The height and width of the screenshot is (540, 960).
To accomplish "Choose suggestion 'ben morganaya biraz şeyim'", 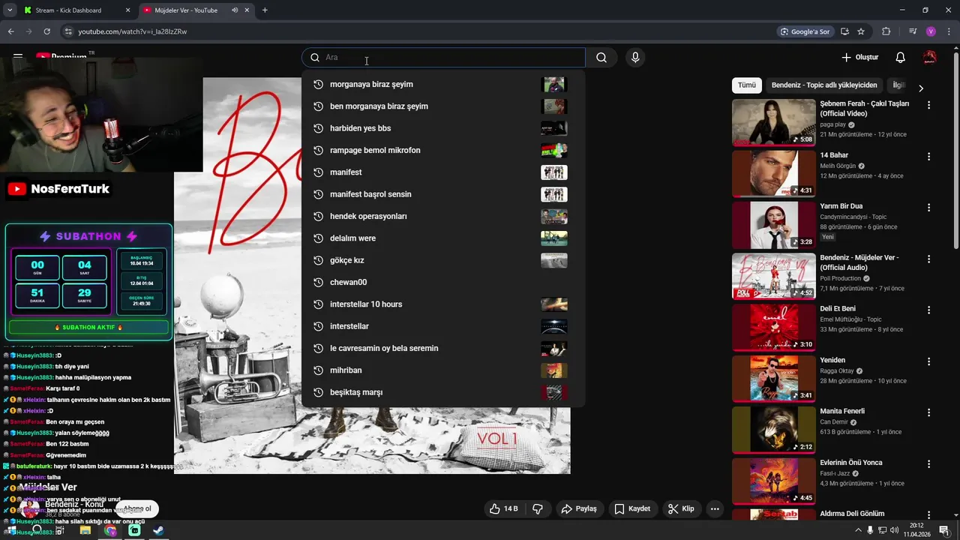I will click(x=443, y=106).
